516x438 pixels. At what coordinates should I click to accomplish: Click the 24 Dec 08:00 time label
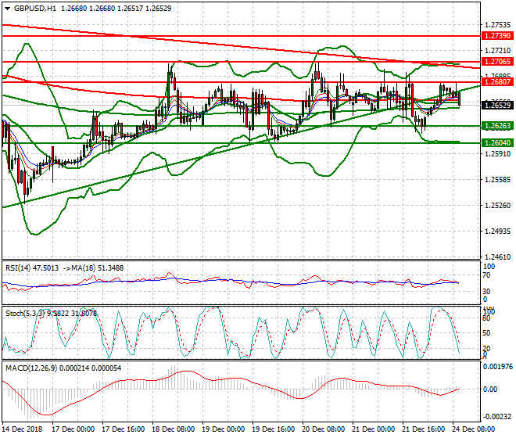point(474,429)
